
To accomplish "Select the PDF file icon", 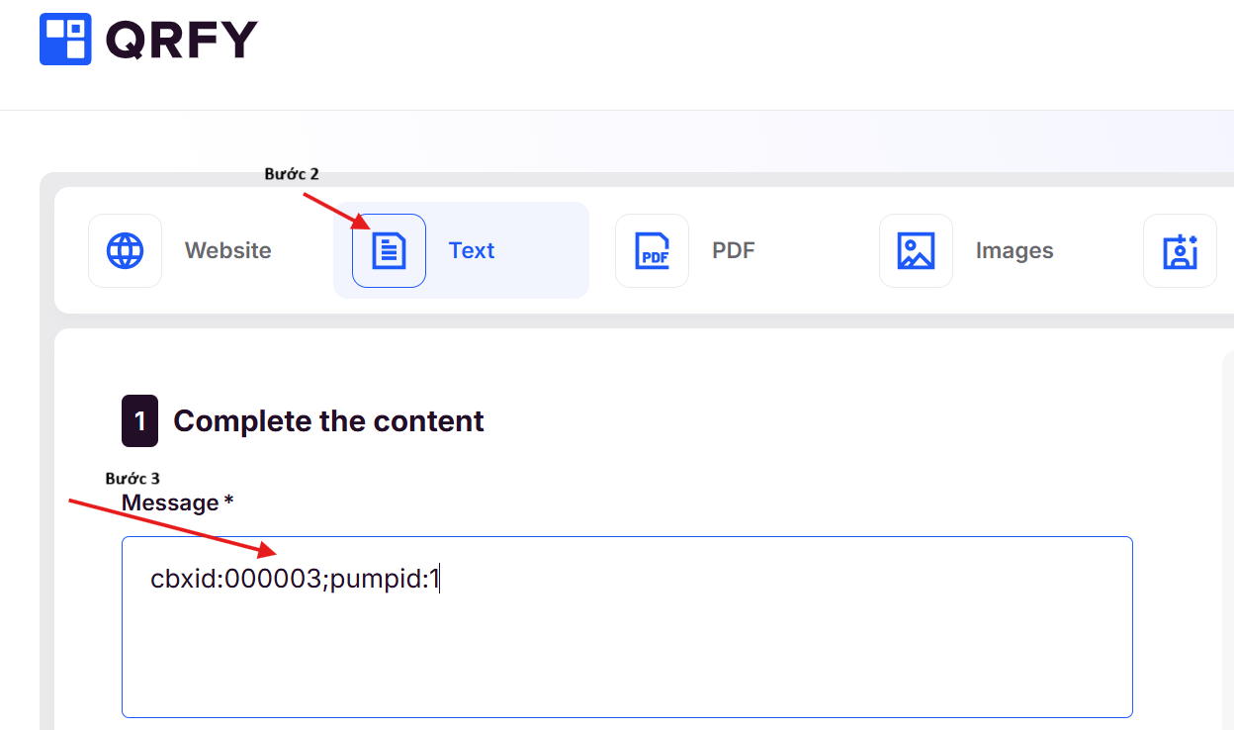I will tap(652, 251).
